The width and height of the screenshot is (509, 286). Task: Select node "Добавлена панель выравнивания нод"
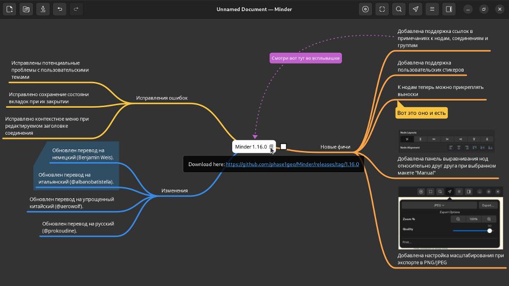[446, 166]
